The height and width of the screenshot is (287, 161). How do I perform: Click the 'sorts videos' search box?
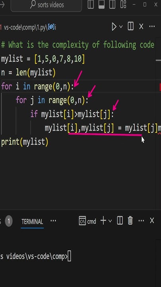(x=46, y=5)
